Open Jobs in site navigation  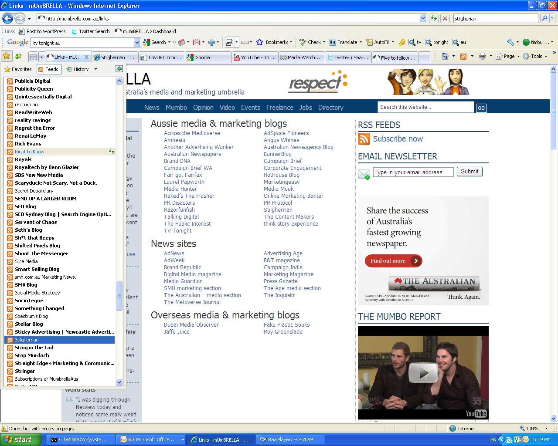306,108
